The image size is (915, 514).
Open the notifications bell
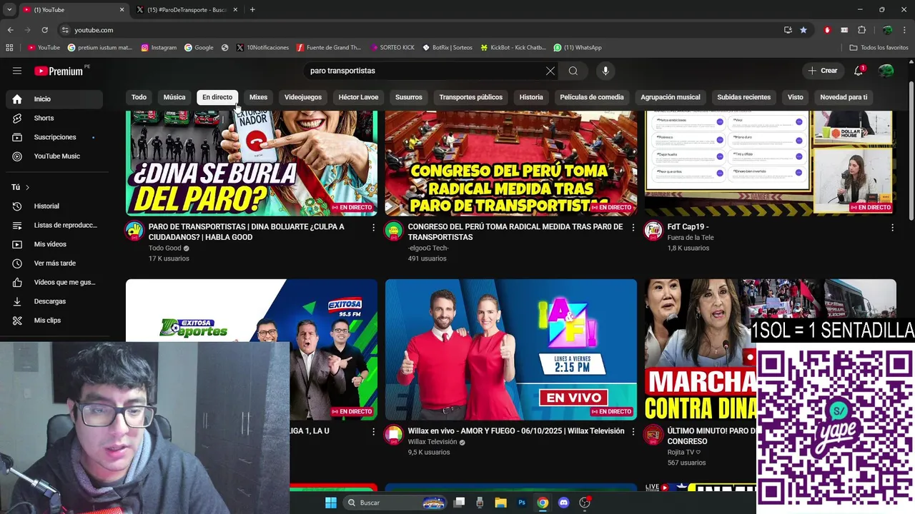click(x=859, y=71)
